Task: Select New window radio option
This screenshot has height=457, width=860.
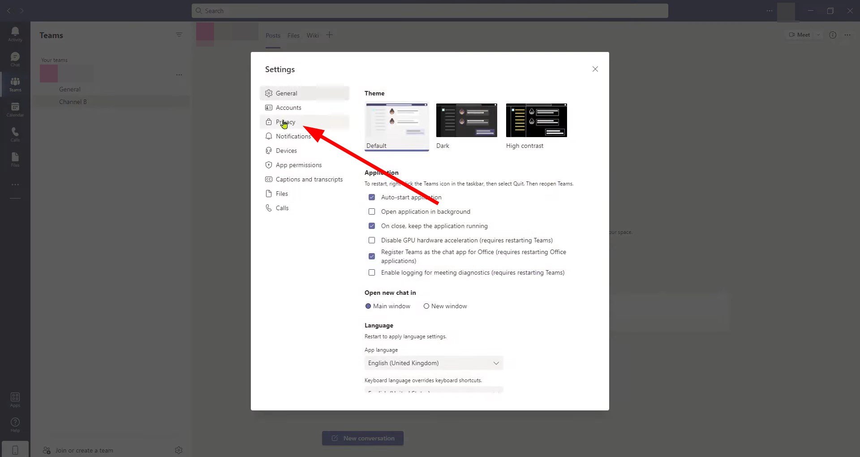Action: click(x=426, y=306)
